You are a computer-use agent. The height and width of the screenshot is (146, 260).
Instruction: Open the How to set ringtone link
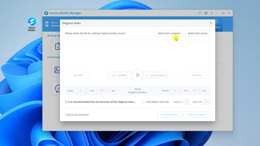click(x=77, y=115)
